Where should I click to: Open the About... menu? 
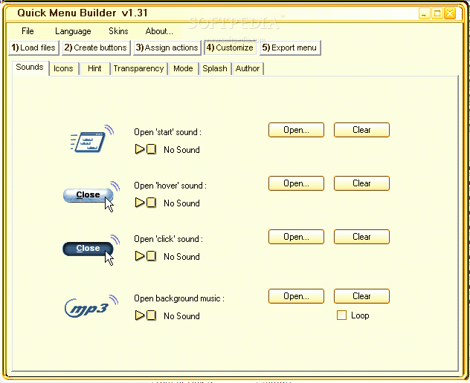point(159,31)
